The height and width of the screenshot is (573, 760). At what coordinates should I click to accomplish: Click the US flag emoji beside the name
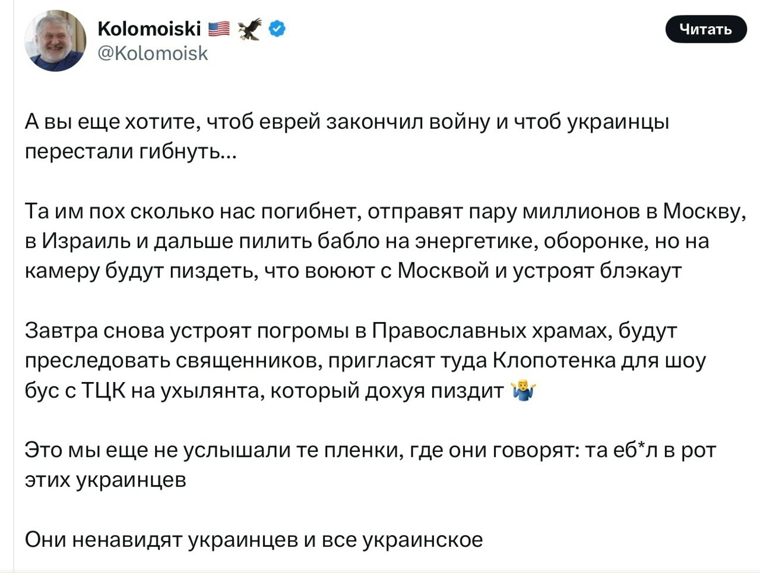pos(219,28)
